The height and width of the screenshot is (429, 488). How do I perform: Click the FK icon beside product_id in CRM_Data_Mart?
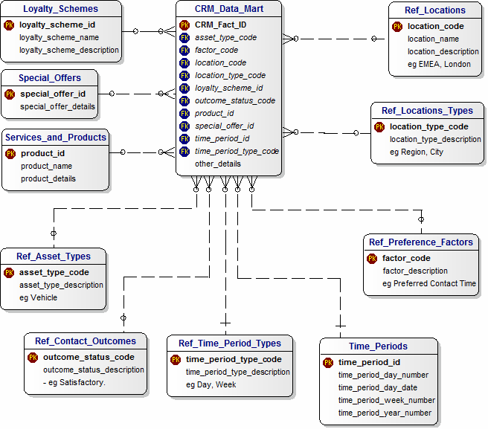point(184,114)
